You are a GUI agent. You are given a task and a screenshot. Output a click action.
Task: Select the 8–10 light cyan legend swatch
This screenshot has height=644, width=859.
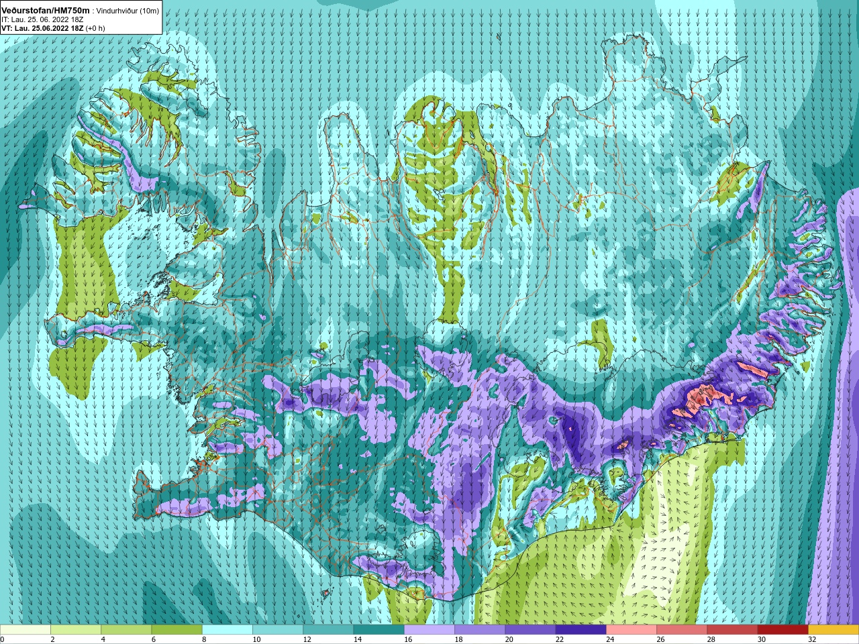tap(228, 630)
